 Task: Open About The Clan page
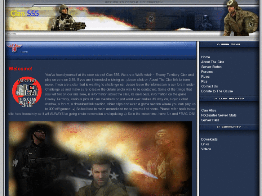pos(212,62)
